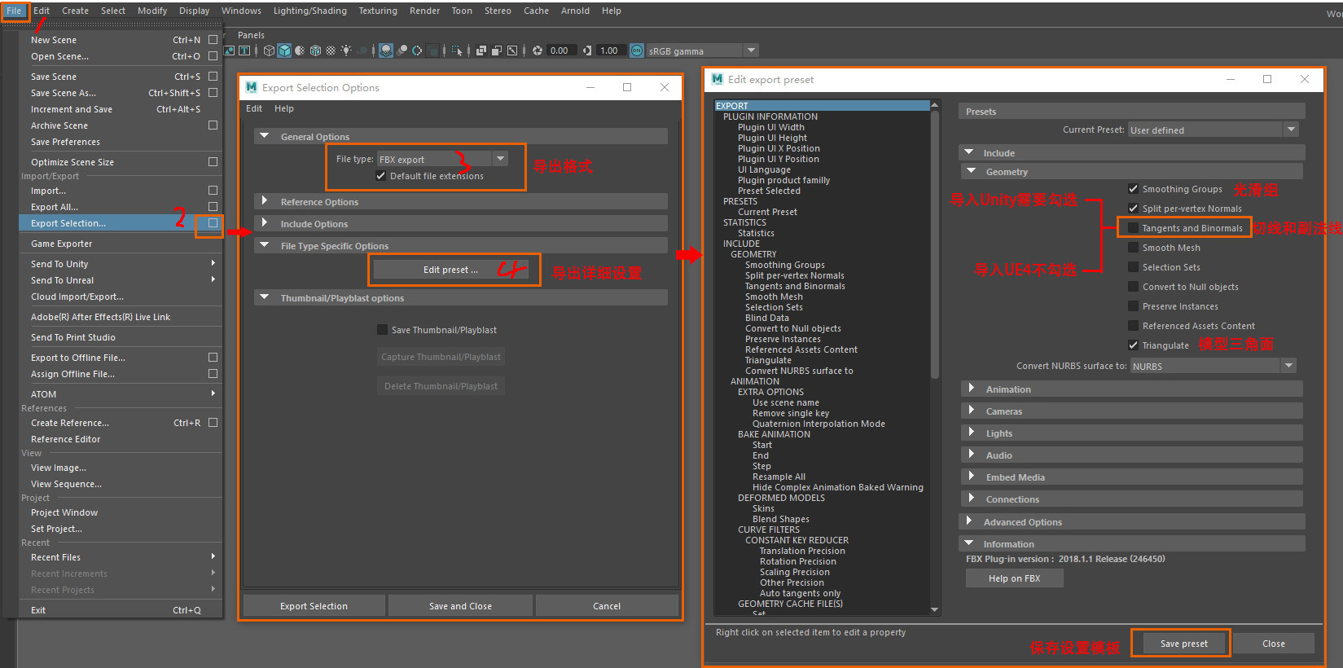The image size is (1343, 668).
Task: Click use default material sphere icon
Action: coord(300,51)
